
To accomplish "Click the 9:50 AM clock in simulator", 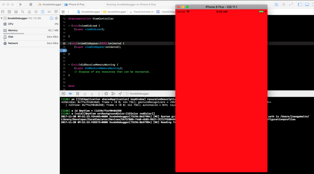I will (x=222, y=12).
